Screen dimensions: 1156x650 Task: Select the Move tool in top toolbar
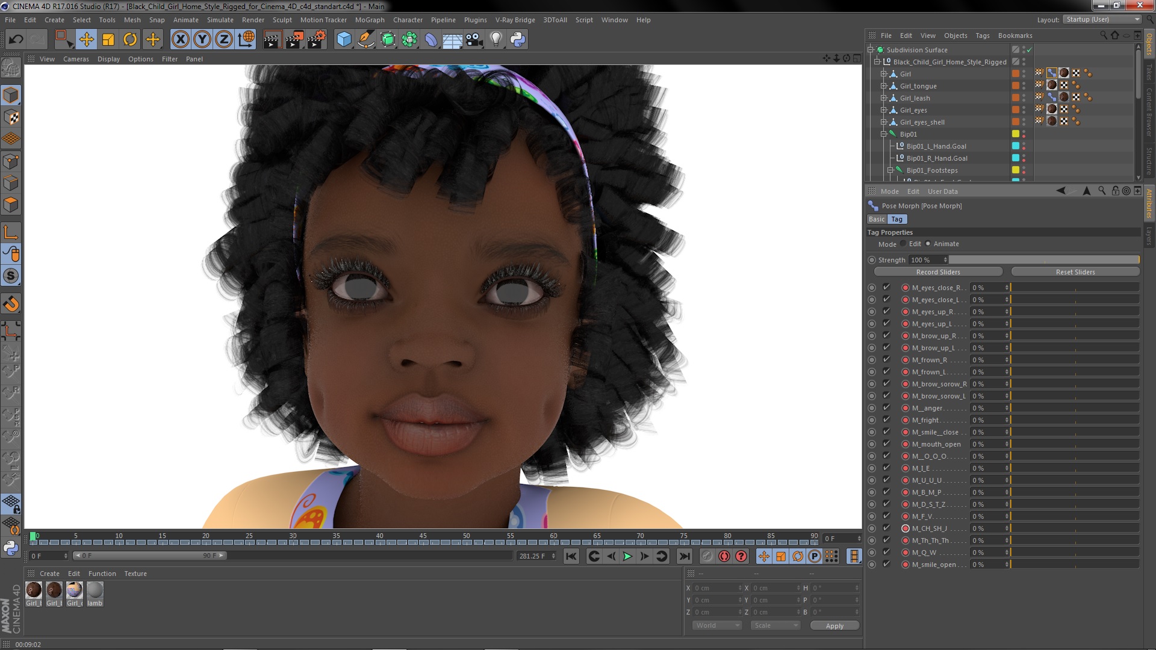[x=86, y=40]
